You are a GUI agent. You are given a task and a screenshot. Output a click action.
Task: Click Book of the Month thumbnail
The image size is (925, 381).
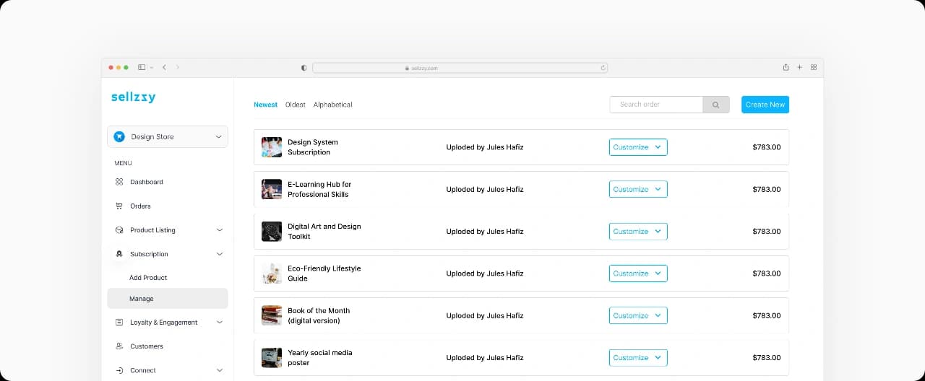tap(272, 315)
